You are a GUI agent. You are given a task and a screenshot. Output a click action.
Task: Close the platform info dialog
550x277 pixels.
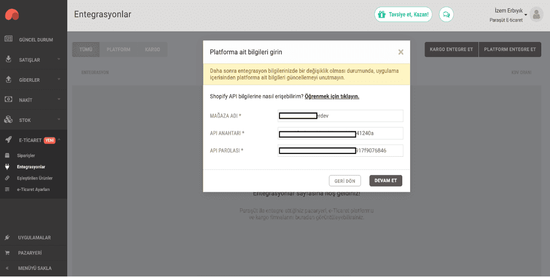click(x=401, y=52)
